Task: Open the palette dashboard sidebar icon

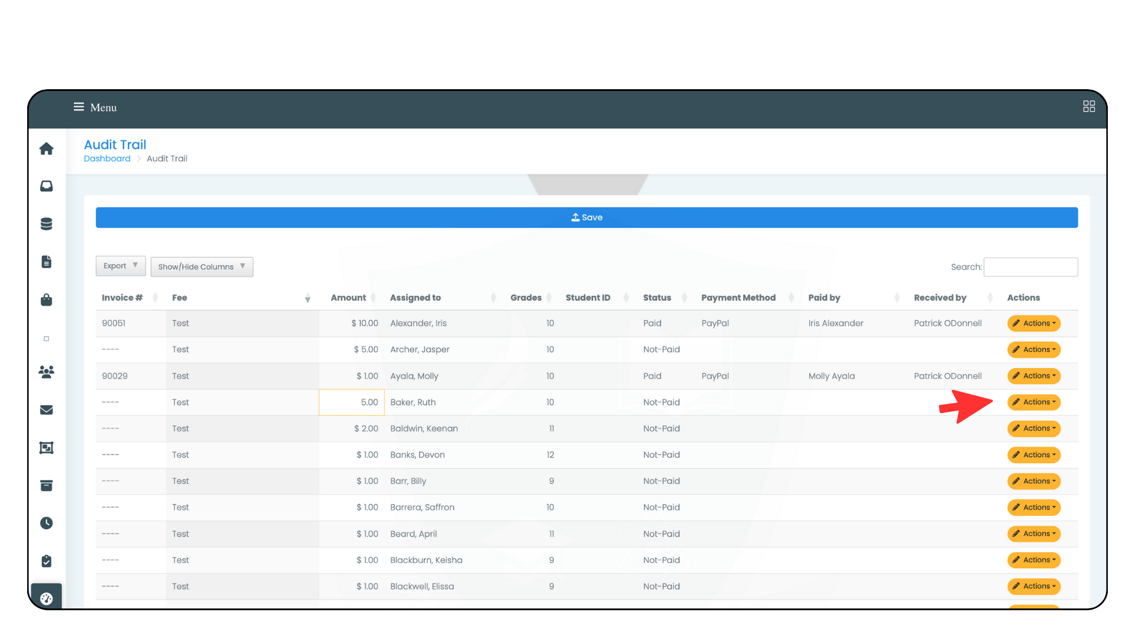Action: point(46,598)
